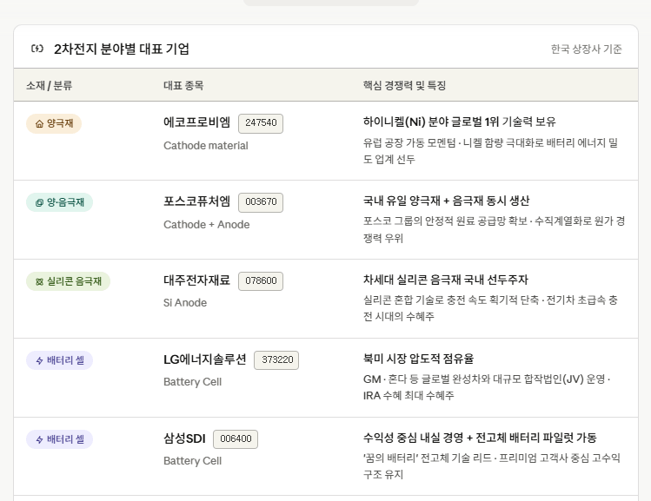Click the headline 하이니켈(Ni) 분야 글로벌 1위 기술력 보유
651x501 pixels.
pyautogui.click(x=459, y=122)
